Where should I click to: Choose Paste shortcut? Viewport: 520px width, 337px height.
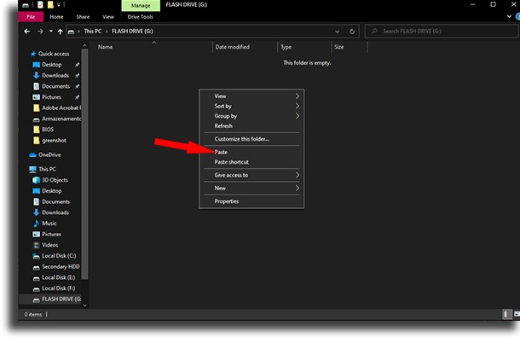251,162
